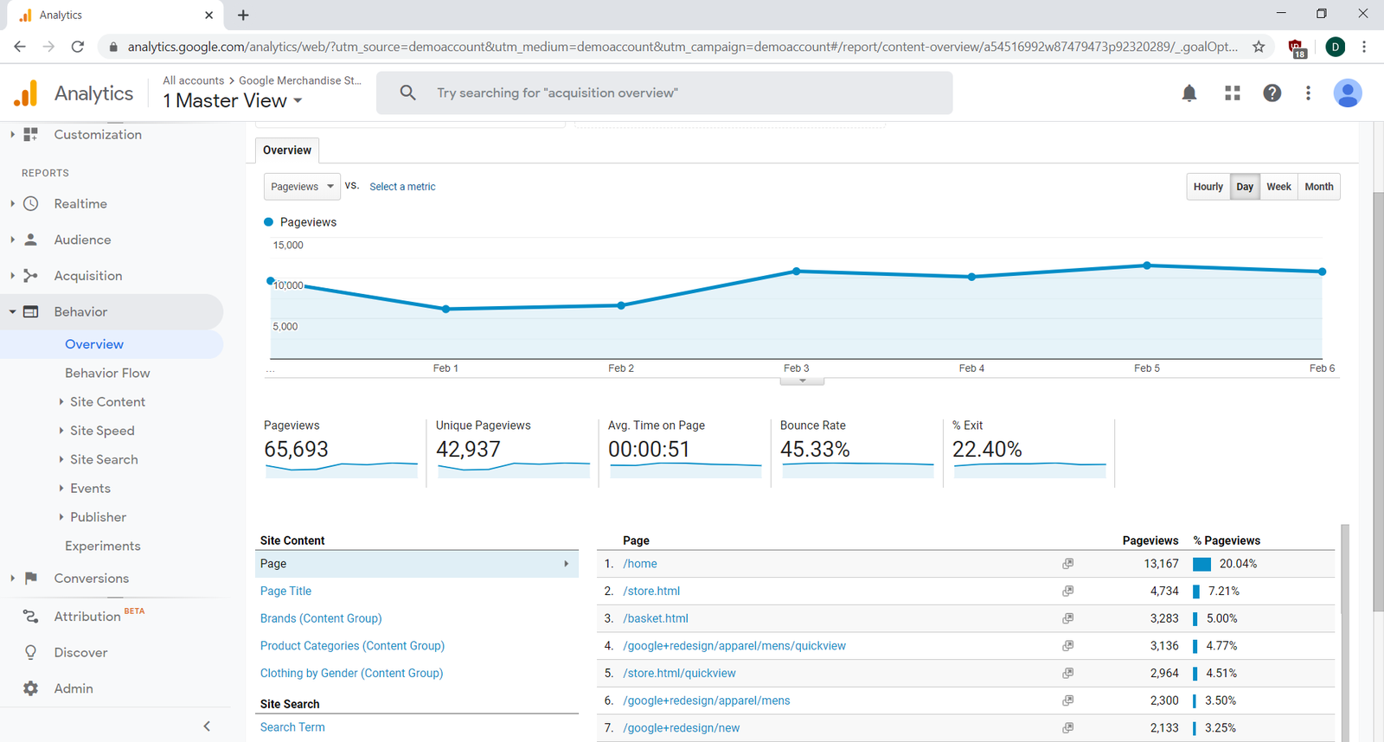Open the Pageviews metric dropdown
The image size is (1384, 742).
point(302,187)
